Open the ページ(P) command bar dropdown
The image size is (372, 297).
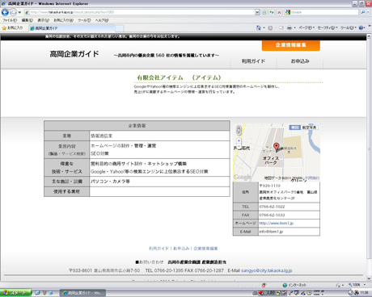tap(306, 27)
